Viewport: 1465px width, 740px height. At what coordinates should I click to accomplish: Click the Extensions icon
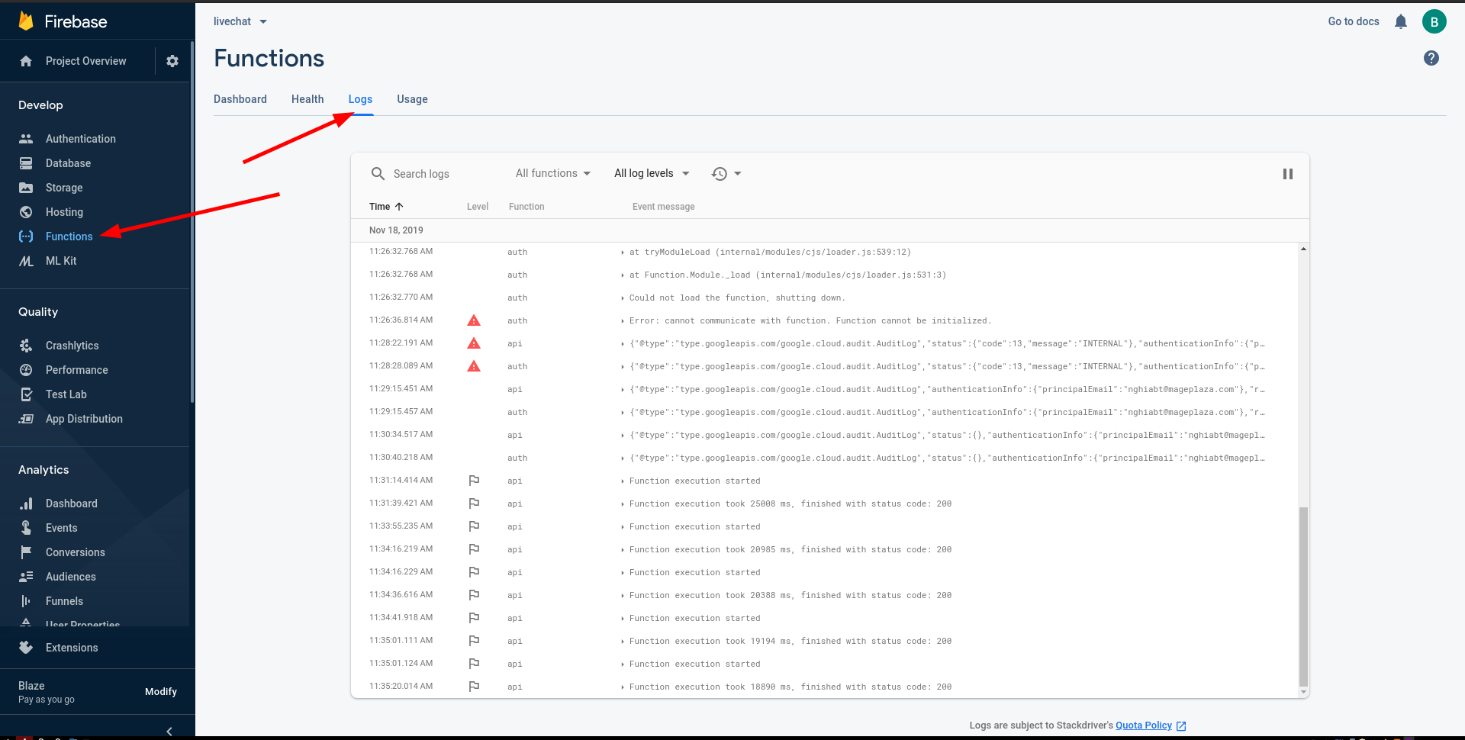click(x=26, y=648)
